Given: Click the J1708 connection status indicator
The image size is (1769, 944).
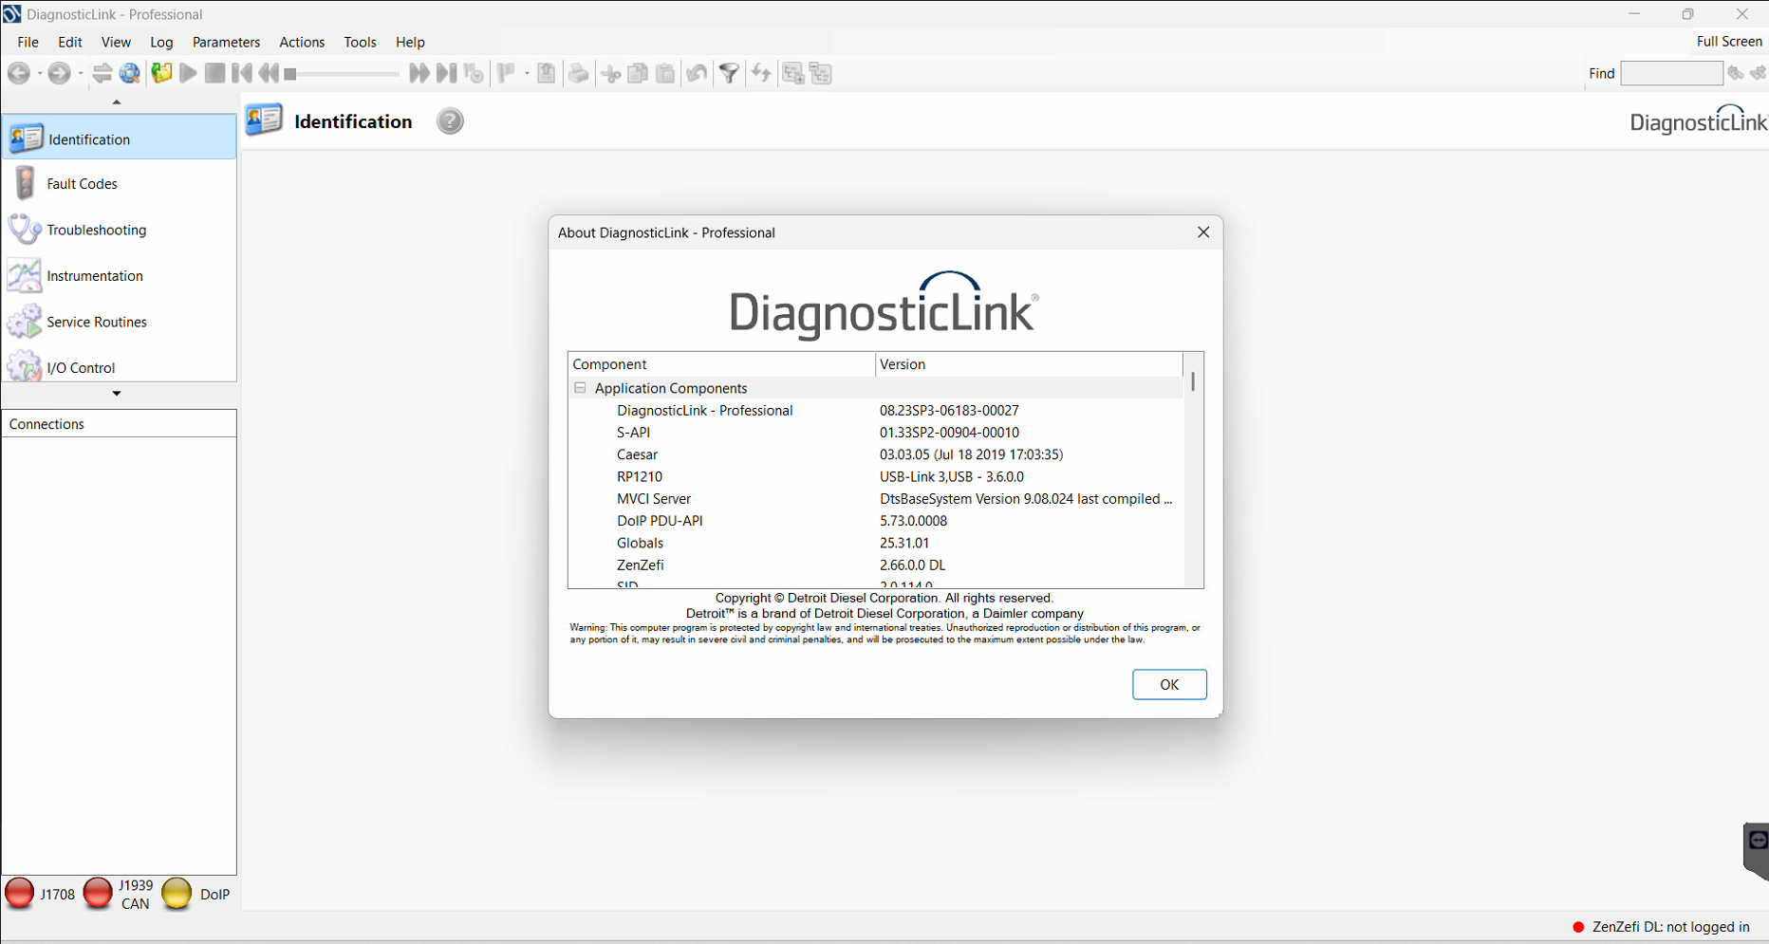Looking at the screenshot, I should [x=19, y=893].
